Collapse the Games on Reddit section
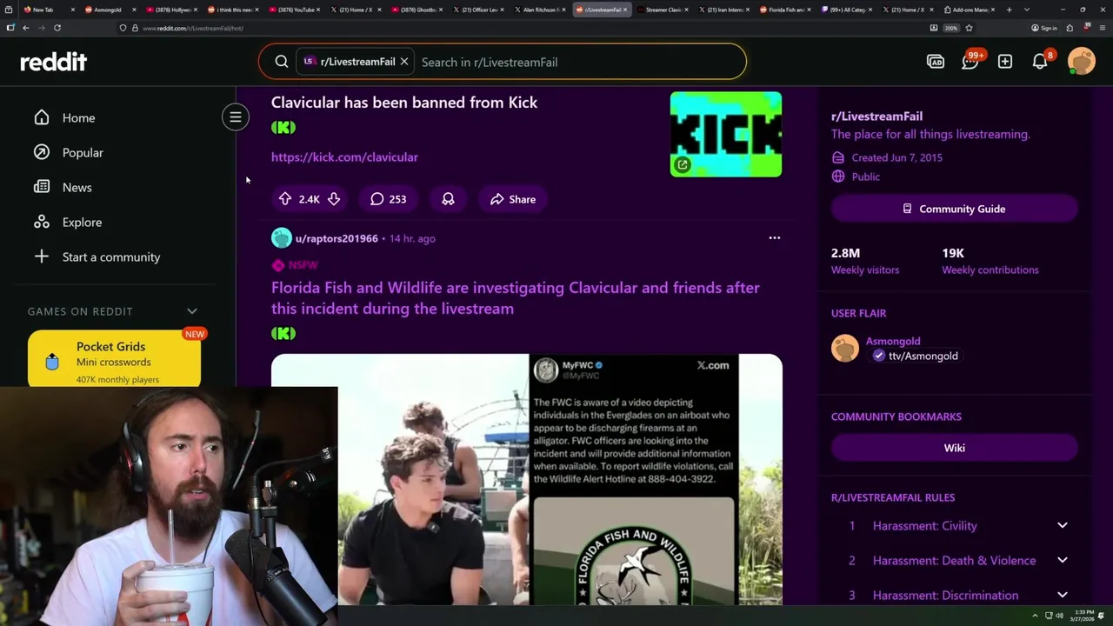This screenshot has height=626, width=1113. (192, 311)
